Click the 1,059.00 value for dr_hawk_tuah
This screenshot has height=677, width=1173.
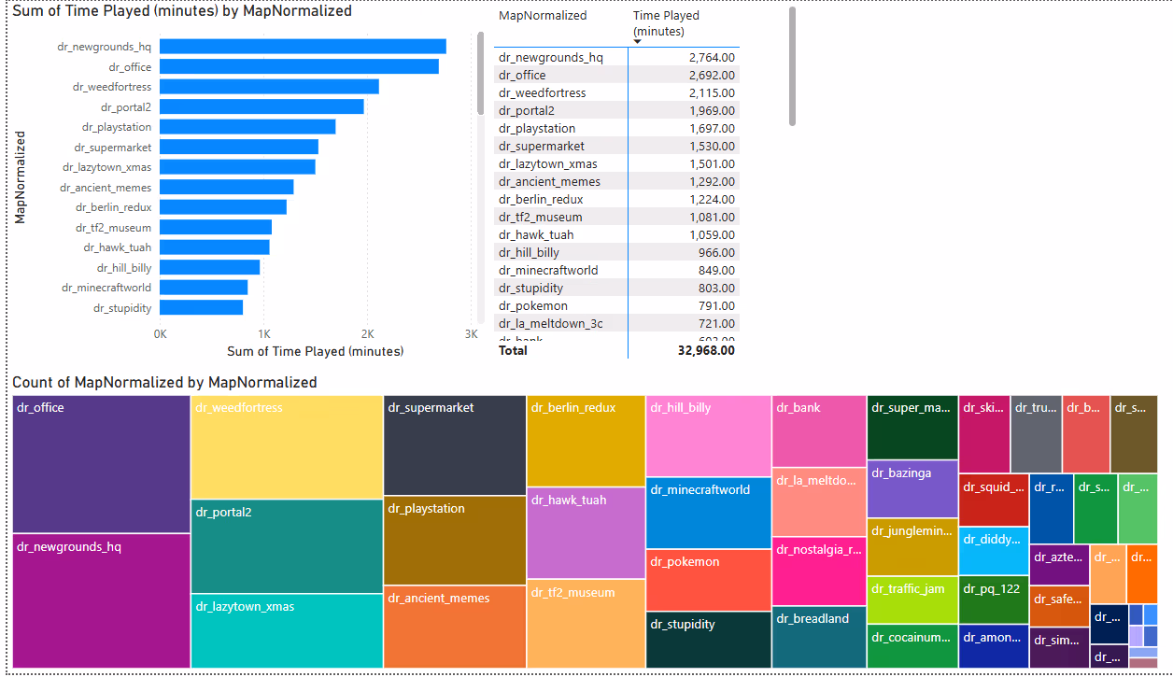click(712, 234)
